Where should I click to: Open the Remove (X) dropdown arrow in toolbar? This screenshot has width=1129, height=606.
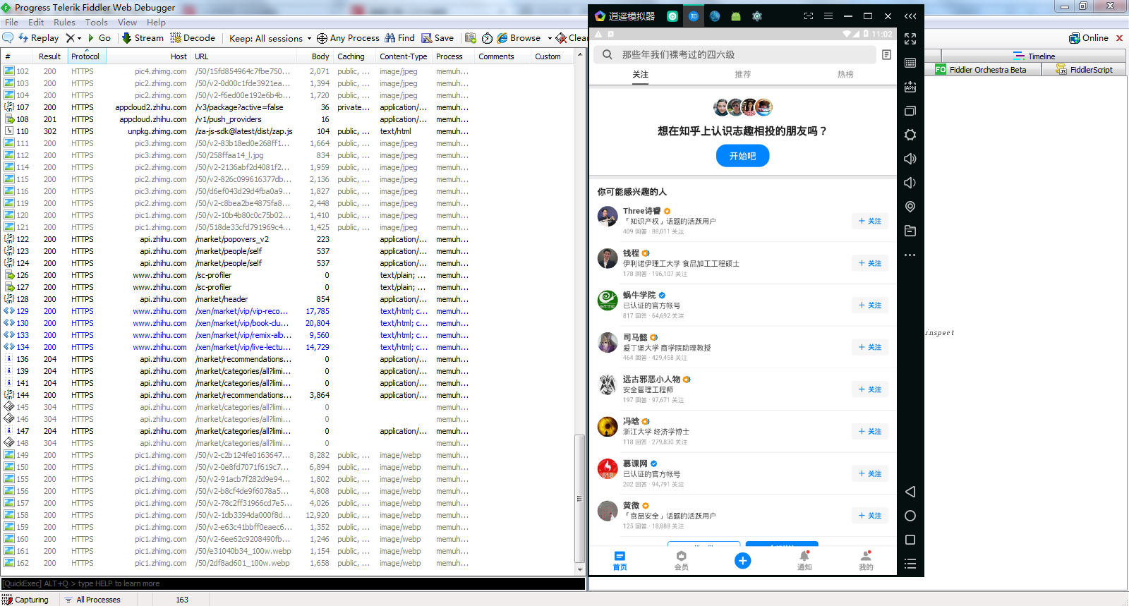tap(79, 38)
